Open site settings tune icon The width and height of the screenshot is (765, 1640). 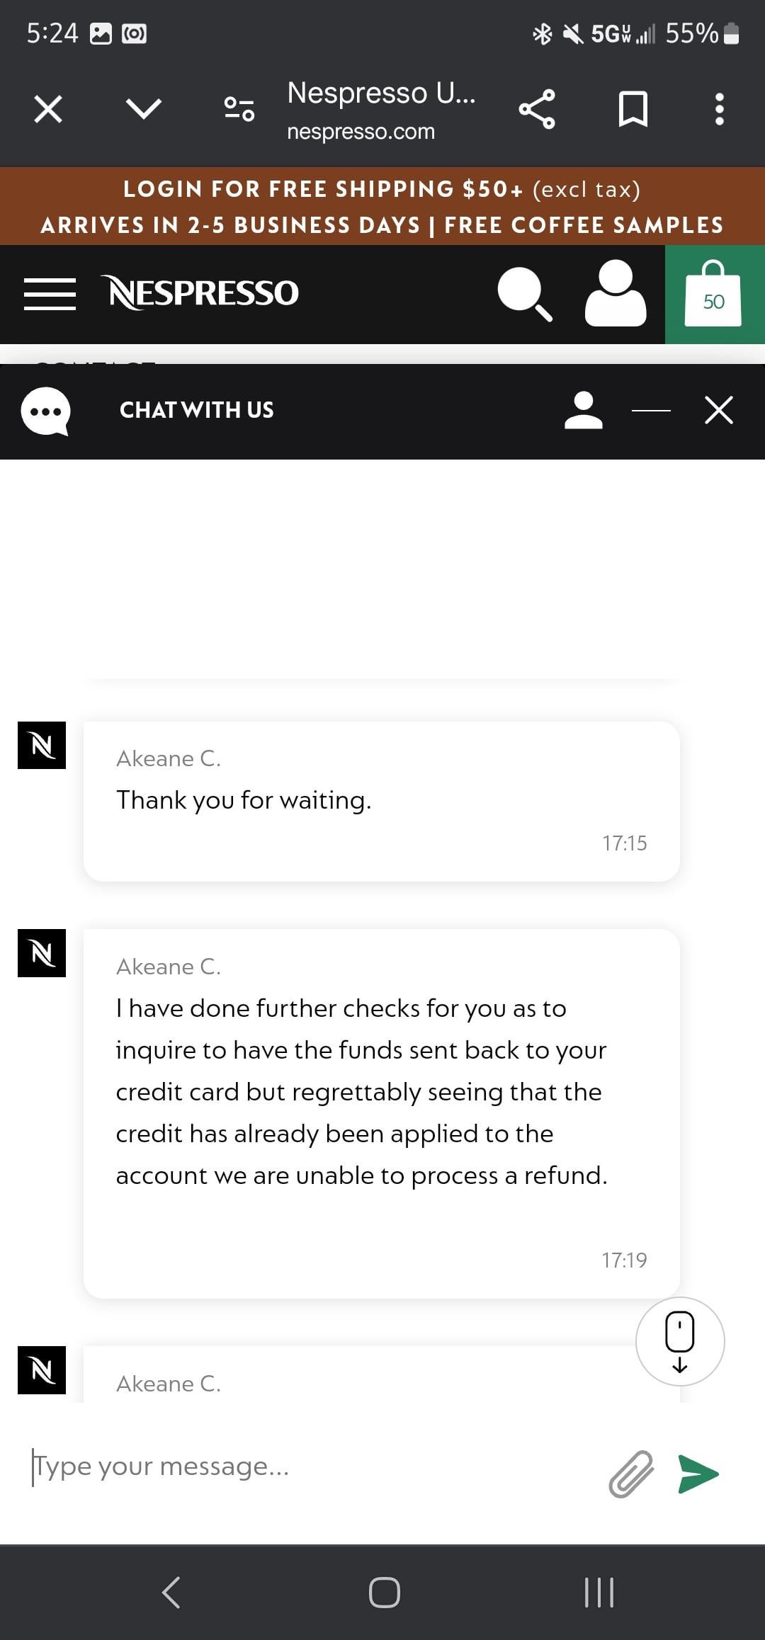239,109
